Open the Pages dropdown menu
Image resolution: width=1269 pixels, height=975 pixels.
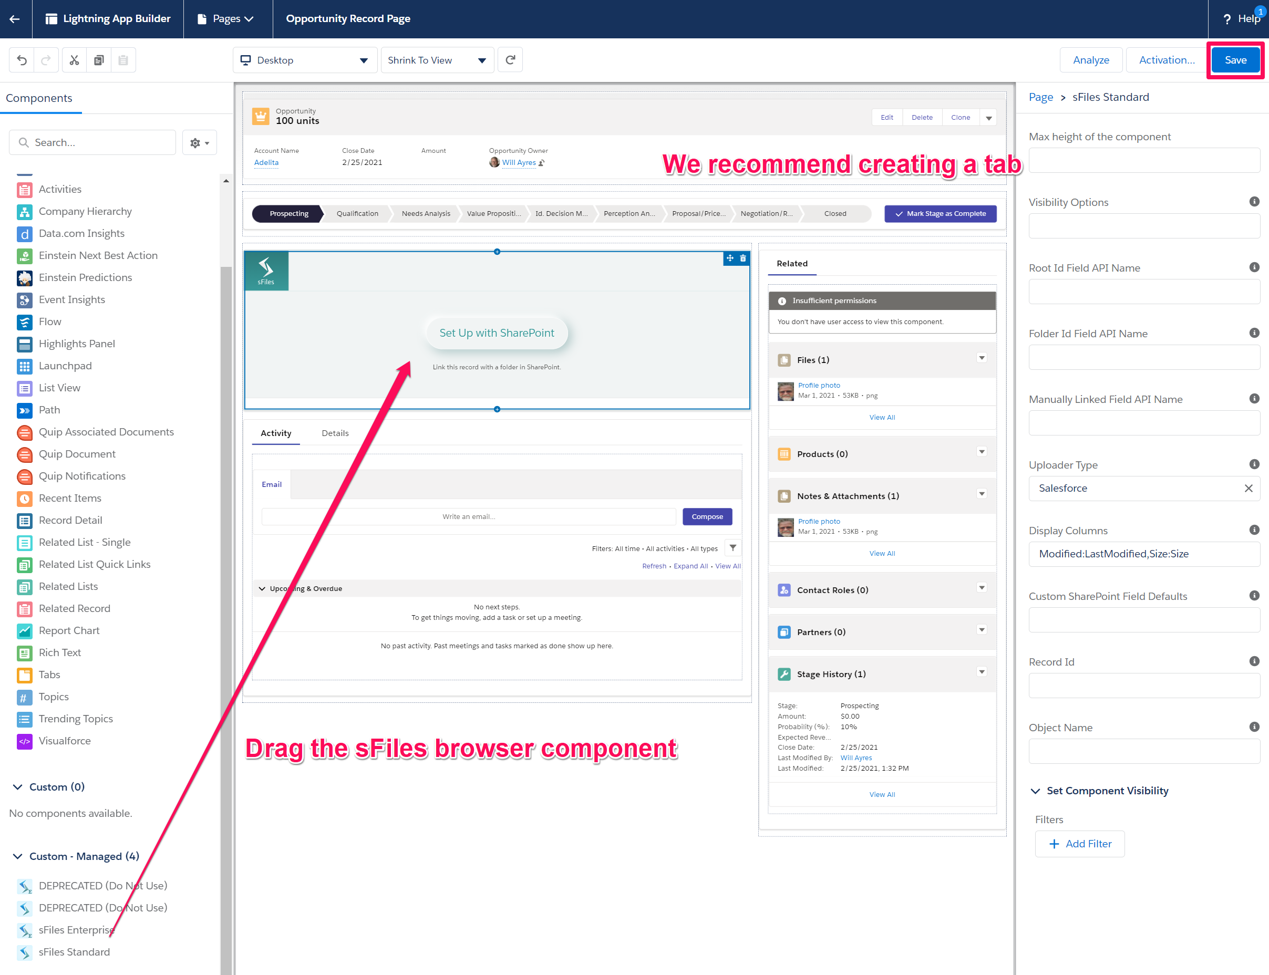(226, 18)
